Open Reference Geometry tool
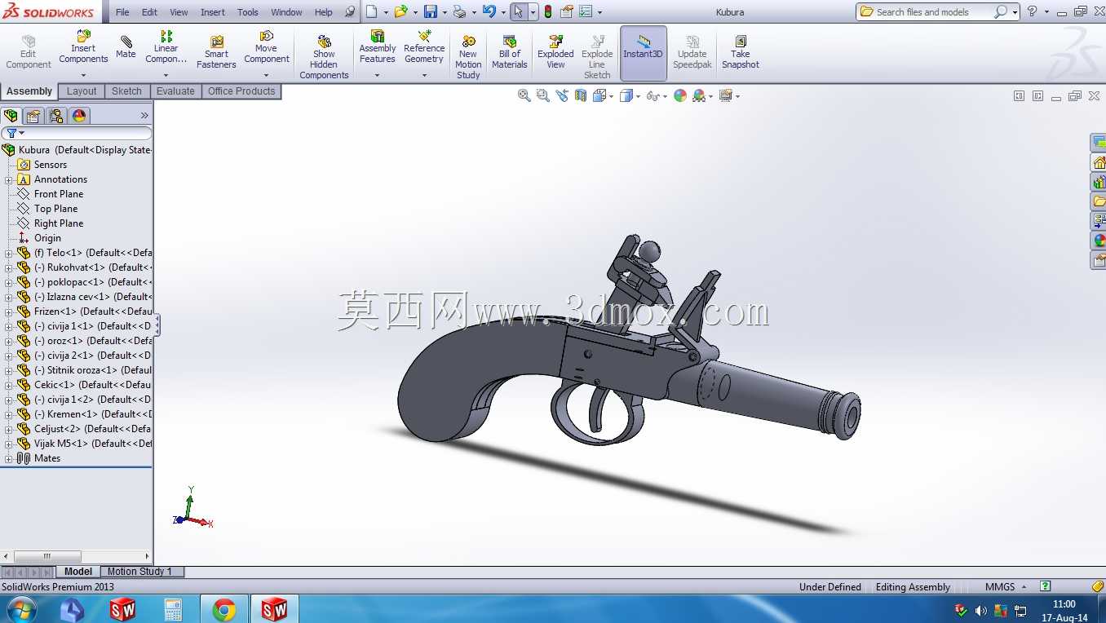This screenshot has width=1106, height=623. tap(424, 47)
